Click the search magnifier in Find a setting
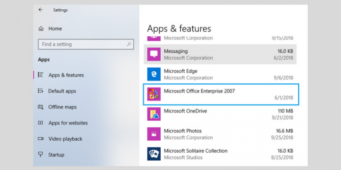Viewport: 341px width, 170px height. coord(129,44)
